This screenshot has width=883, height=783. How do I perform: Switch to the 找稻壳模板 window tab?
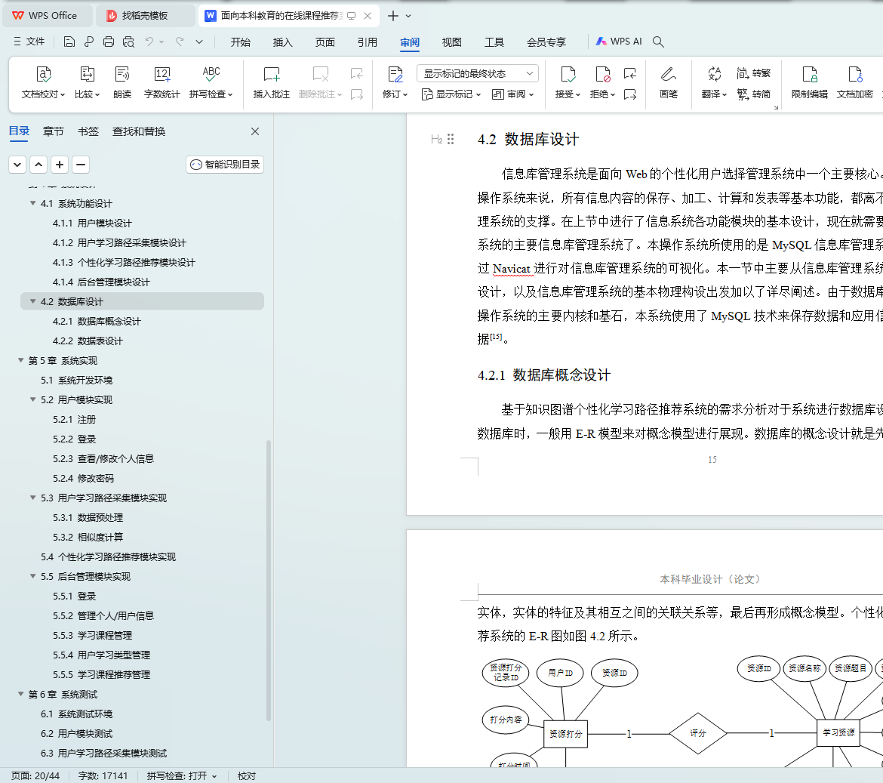[145, 16]
